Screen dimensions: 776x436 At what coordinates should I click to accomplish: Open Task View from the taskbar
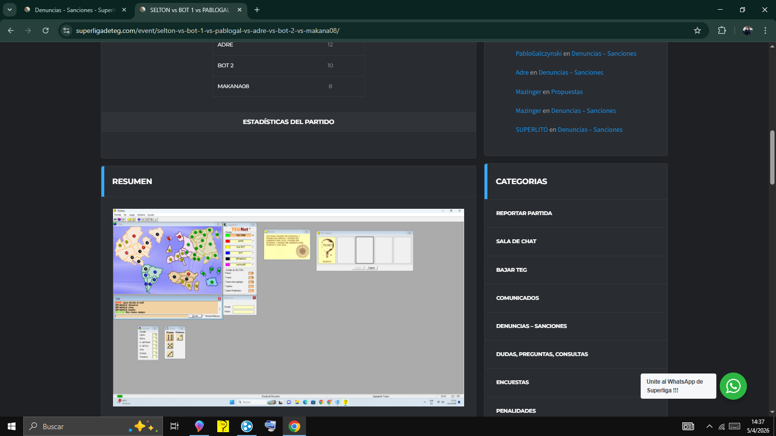[x=175, y=426]
